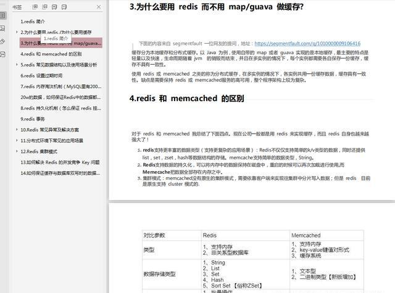Viewport: 395px width, 293px height.
Task: Open the signatures sidebar icon
Action: coord(2,54)
